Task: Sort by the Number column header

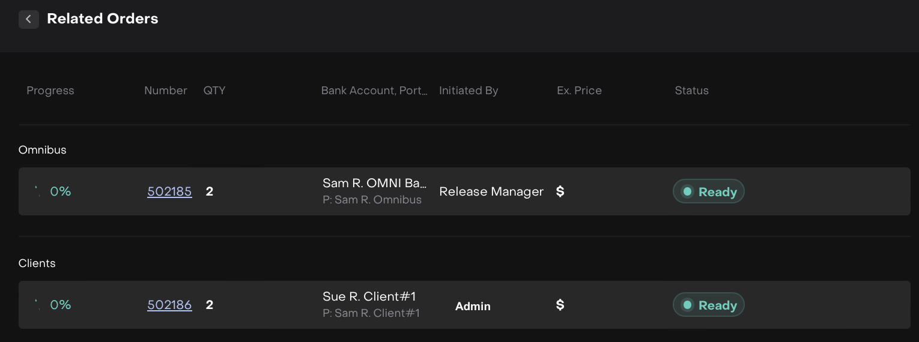Action: click(x=166, y=91)
